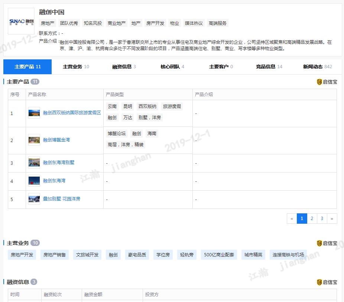The width and height of the screenshot is (344, 302).
Task: Switch to the 主要产品 tab
Action: pyautogui.click(x=27, y=67)
